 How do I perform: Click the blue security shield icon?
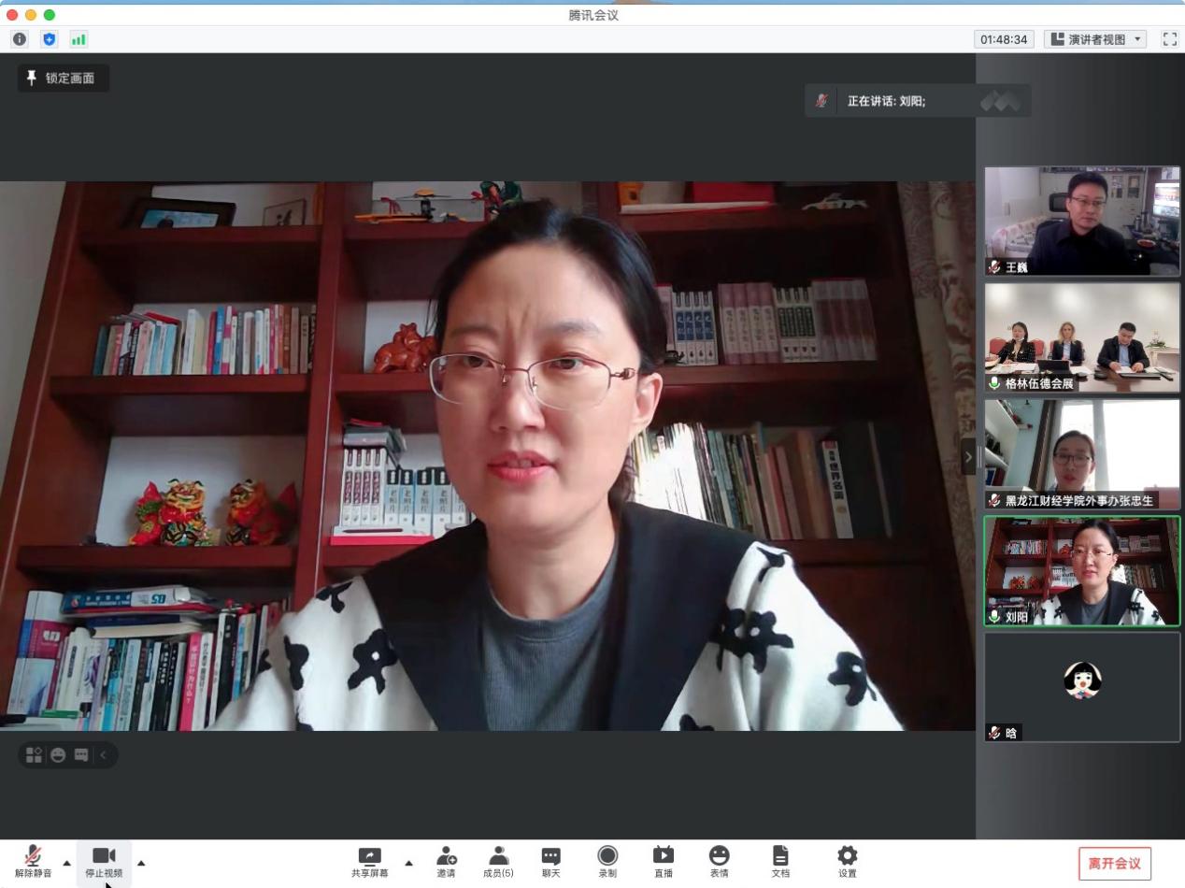tap(50, 39)
